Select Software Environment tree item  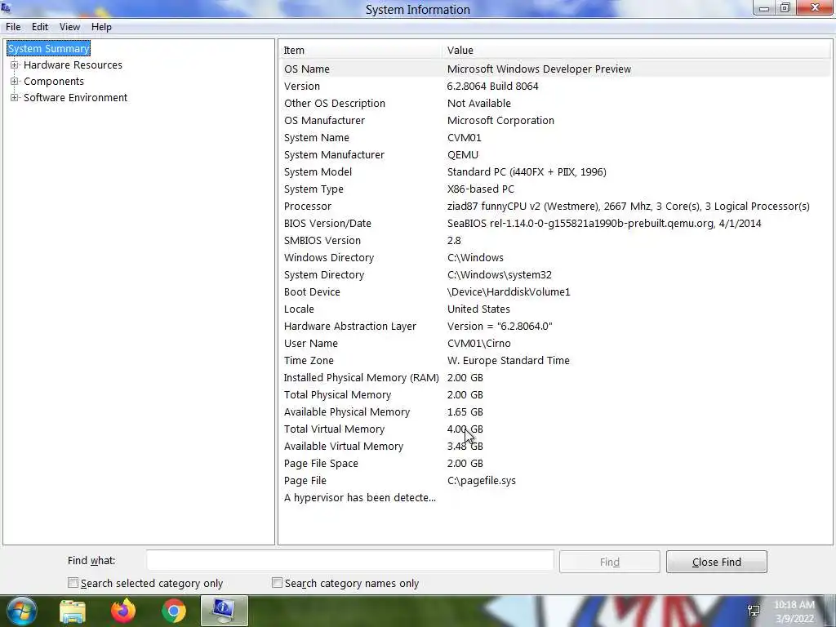click(76, 98)
